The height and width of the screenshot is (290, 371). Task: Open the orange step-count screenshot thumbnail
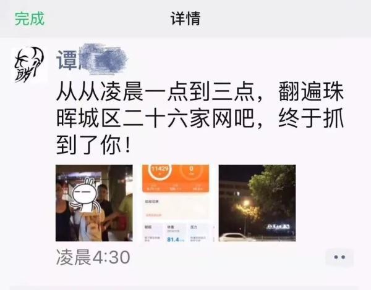click(x=176, y=203)
